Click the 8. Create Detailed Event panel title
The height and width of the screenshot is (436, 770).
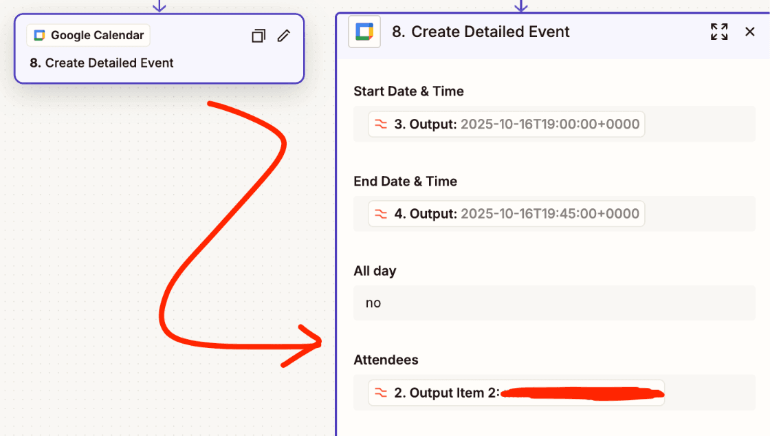(481, 31)
